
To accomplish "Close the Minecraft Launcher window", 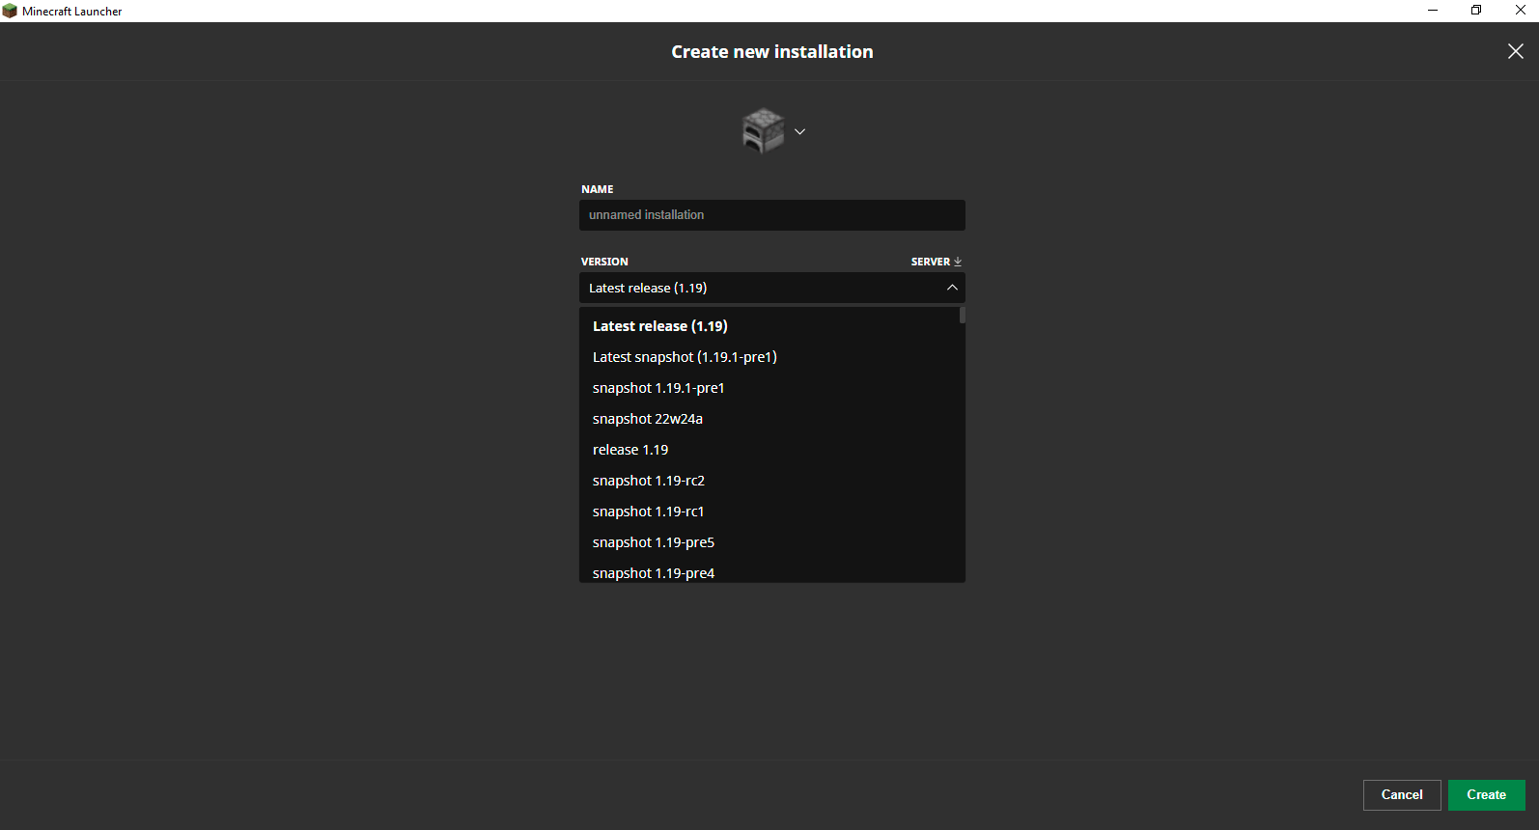I will click(x=1520, y=11).
